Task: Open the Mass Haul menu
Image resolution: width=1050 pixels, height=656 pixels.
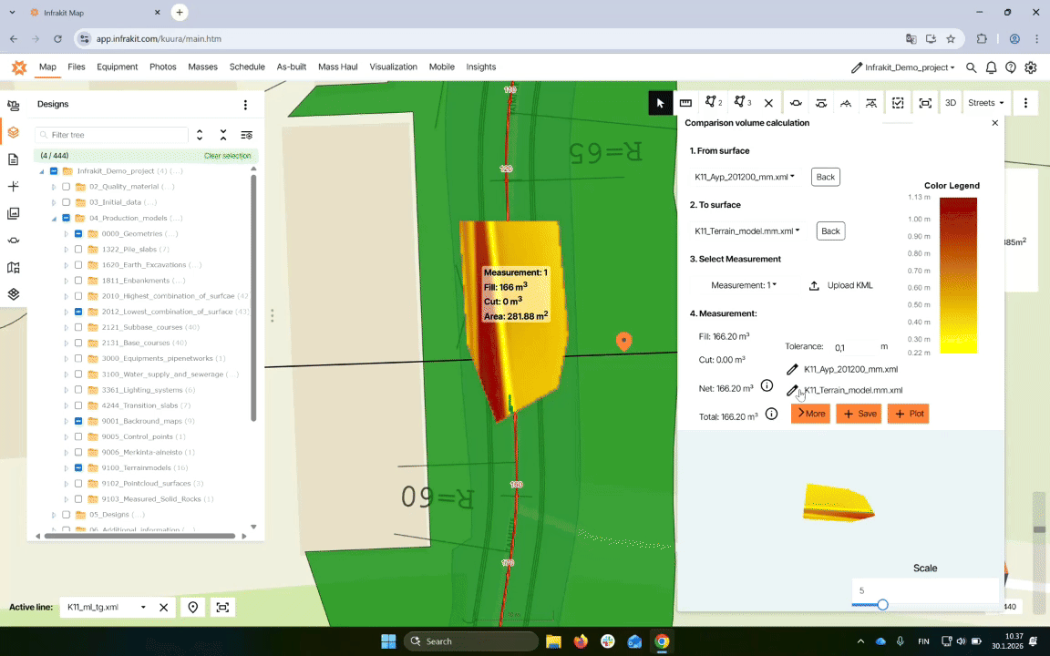Action: (338, 67)
